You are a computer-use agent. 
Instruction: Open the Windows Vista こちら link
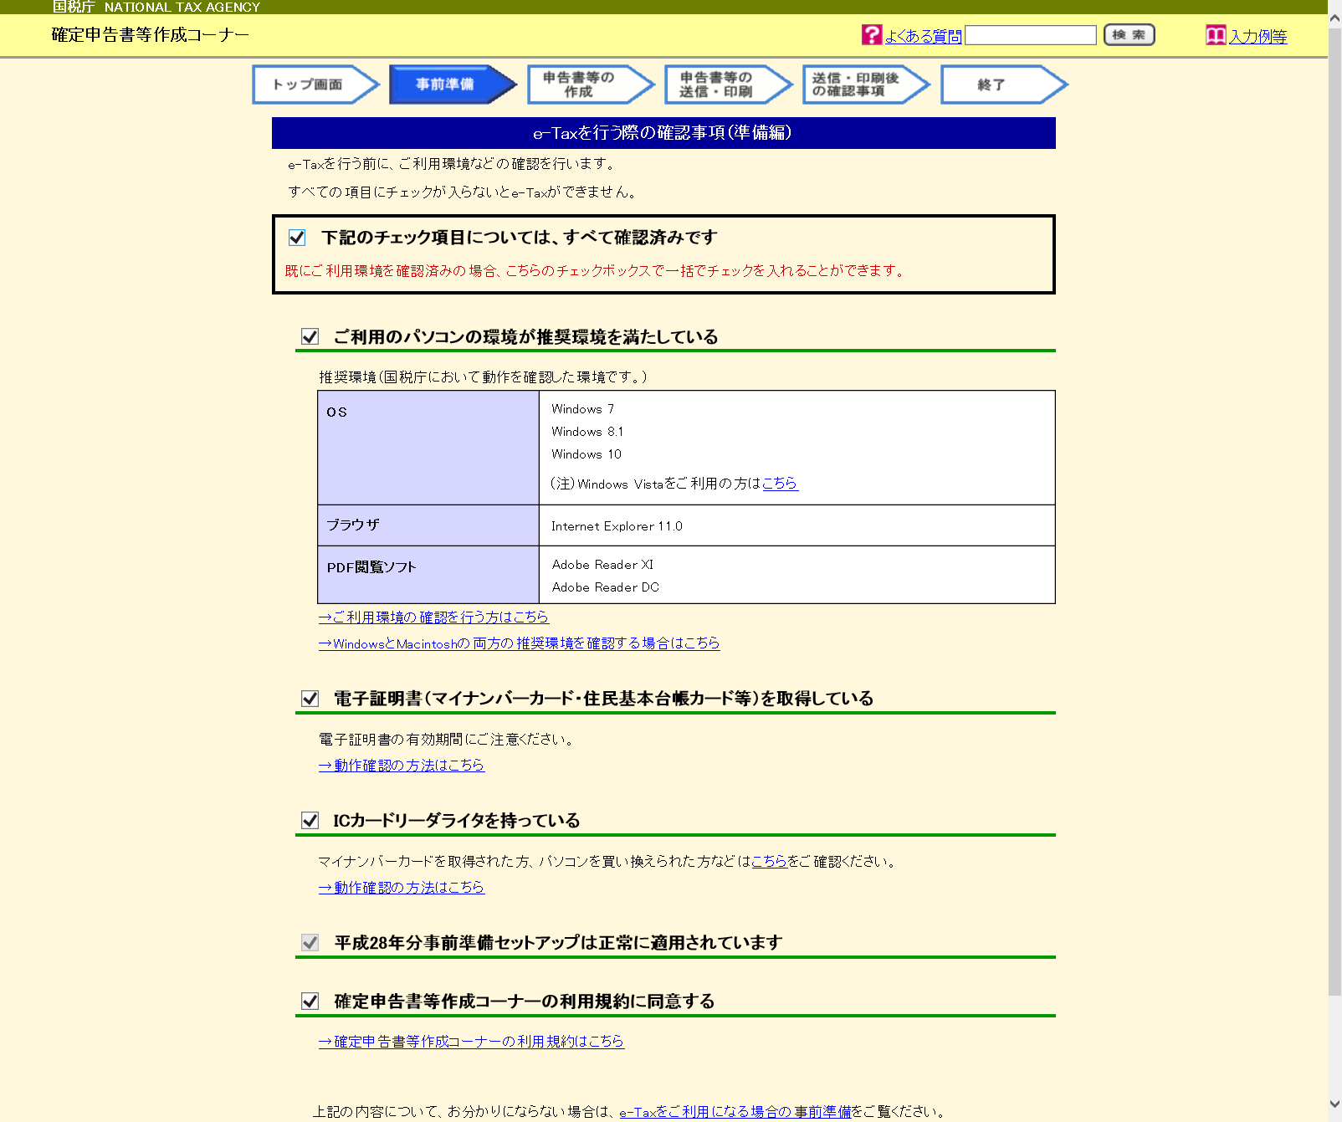tap(780, 484)
